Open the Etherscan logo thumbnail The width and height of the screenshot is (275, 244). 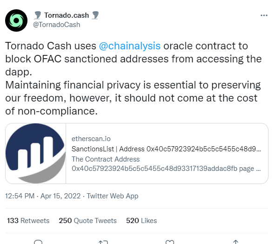[36, 153]
